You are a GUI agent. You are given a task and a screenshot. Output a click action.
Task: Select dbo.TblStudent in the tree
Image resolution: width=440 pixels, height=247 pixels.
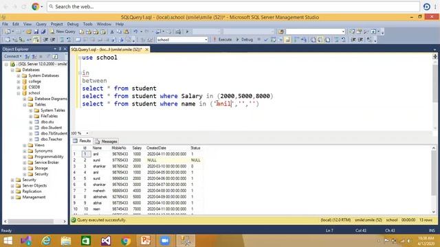[x=54, y=133]
